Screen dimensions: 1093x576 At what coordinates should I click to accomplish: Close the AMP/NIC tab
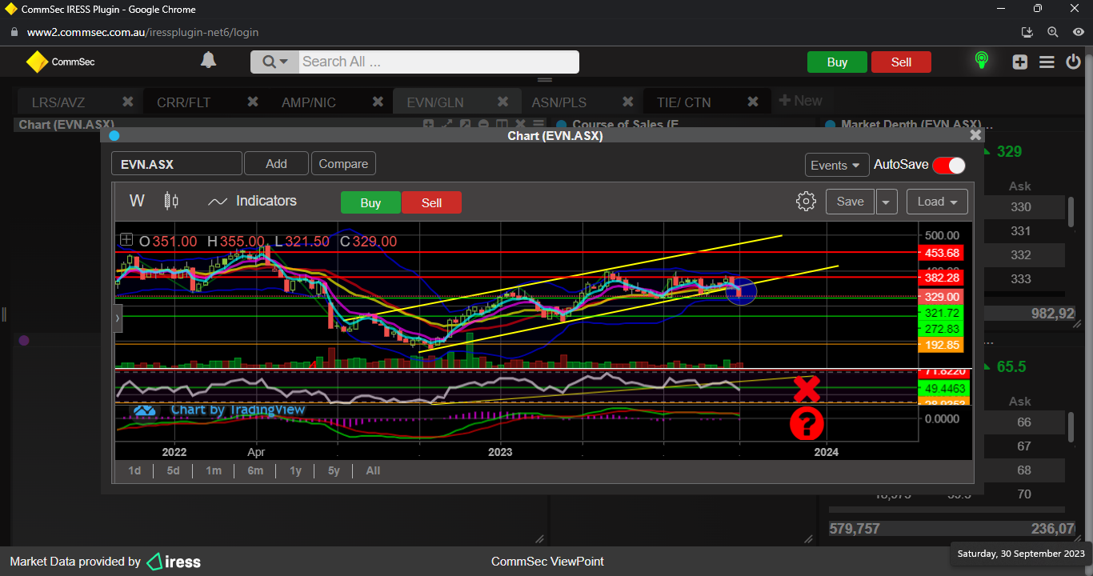tap(378, 102)
